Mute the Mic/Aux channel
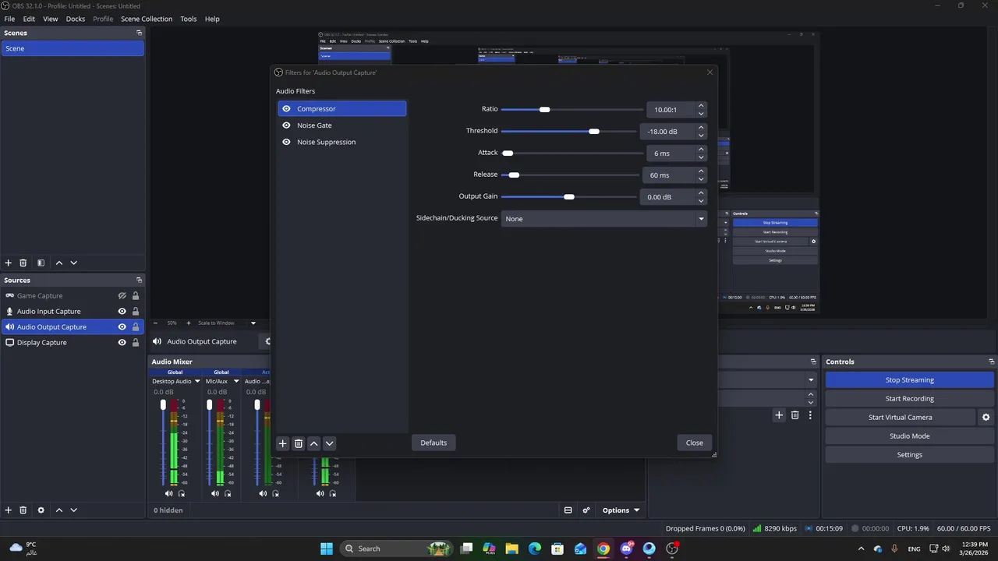This screenshot has height=561, width=998. 216,493
